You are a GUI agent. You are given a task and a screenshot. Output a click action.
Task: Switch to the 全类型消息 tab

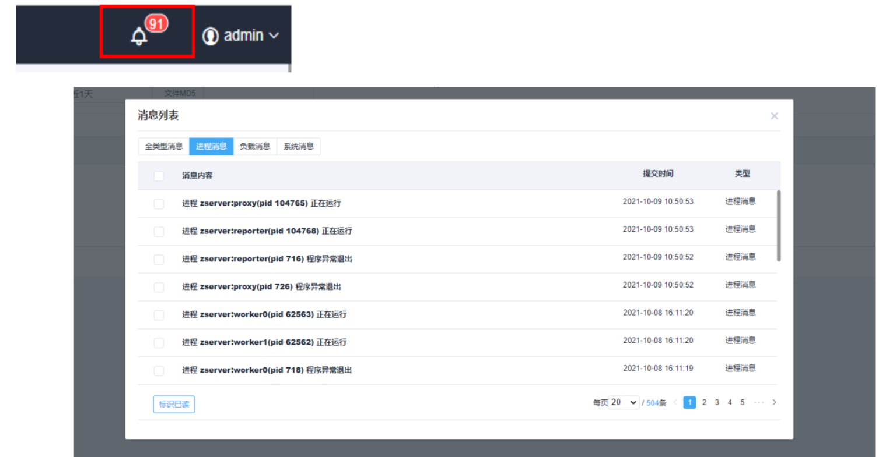[x=163, y=147]
